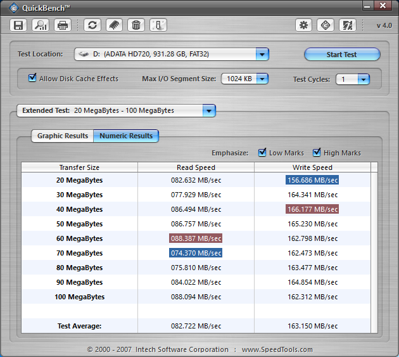Open settings with the gear icon
Image resolution: width=399 pixels, height=357 pixels.
tap(304, 25)
